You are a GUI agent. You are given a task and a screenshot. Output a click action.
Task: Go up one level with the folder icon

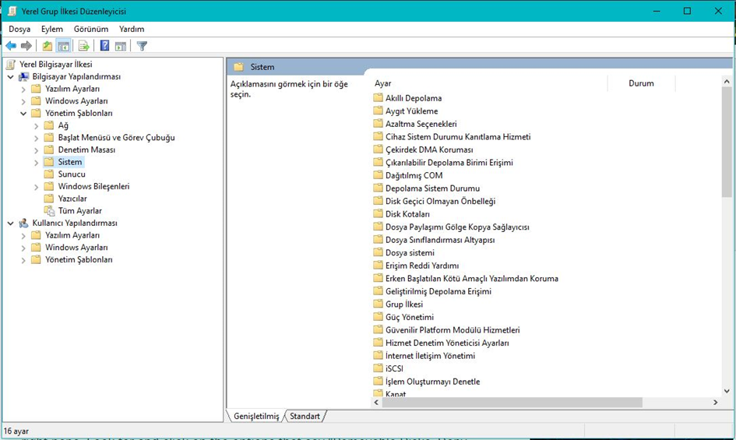(x=47, y=45)
